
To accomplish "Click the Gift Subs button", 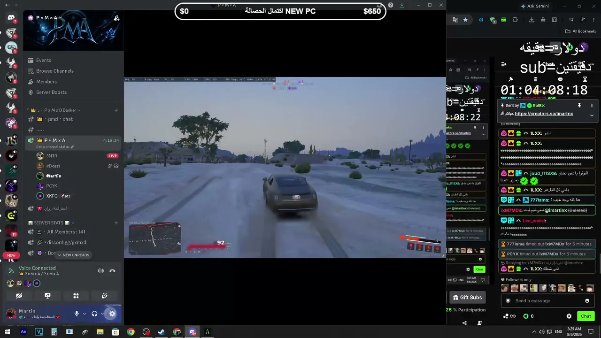I will tap(467, 298).
